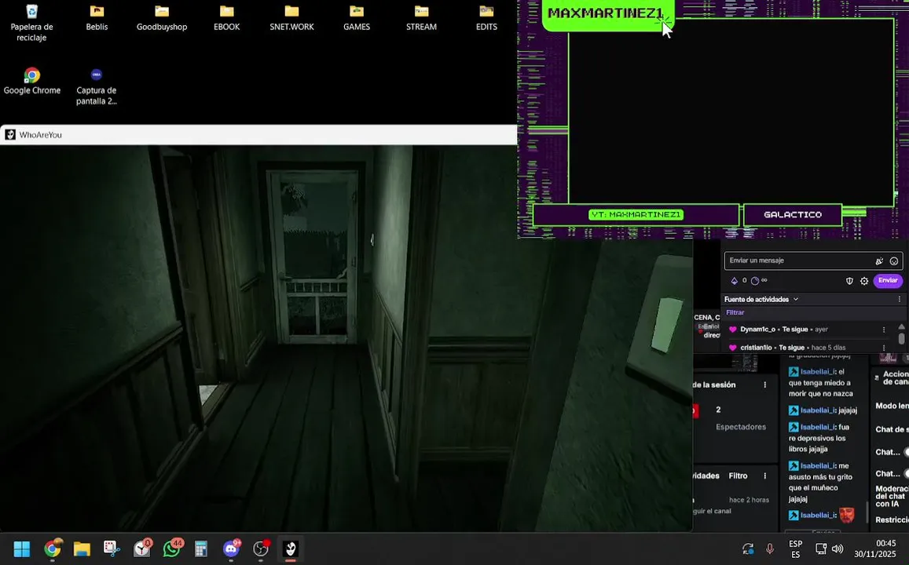Select the SNET.WORK folder
Screen dimensions: 909x565
pyautogui.click(x=291, y=17)
